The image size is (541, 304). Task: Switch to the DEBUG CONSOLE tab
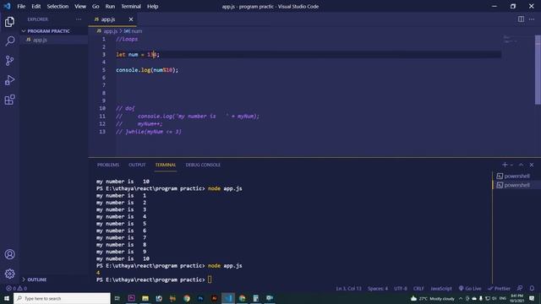(x=203, y=165)
